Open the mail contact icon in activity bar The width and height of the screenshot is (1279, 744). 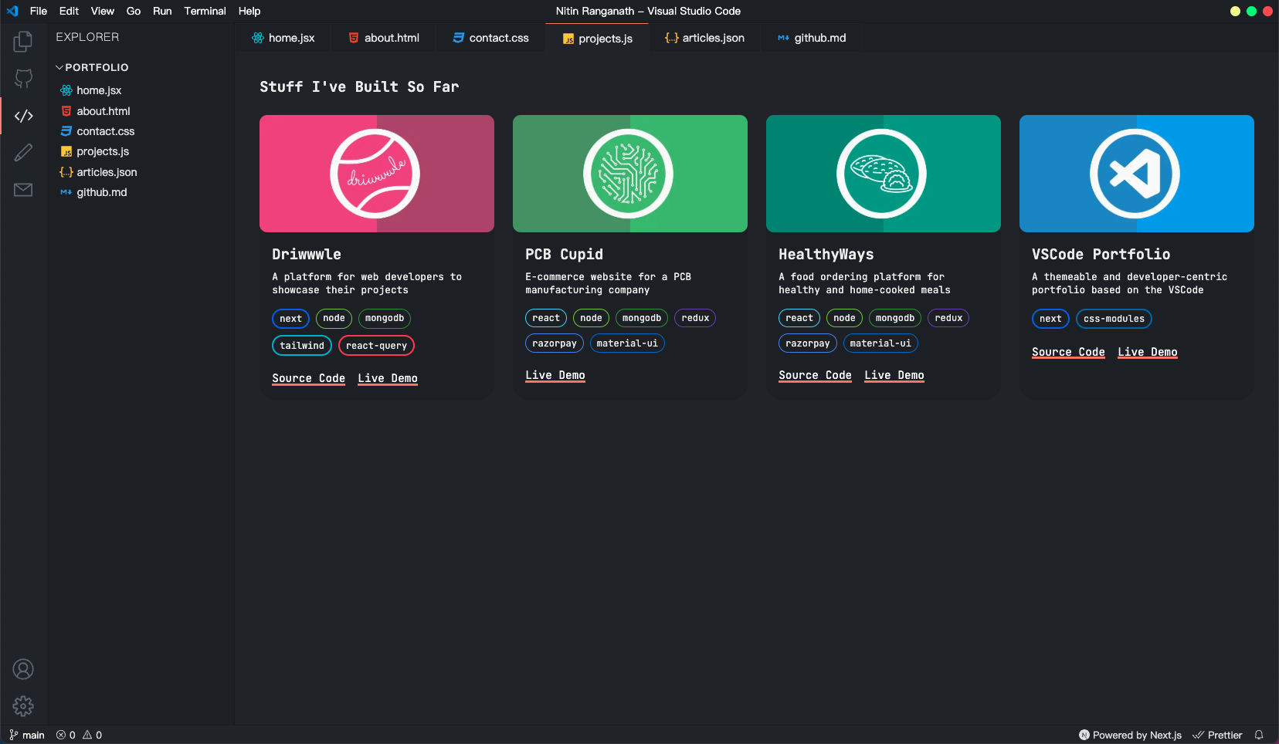pyautogui.click(x=23, y=190)
